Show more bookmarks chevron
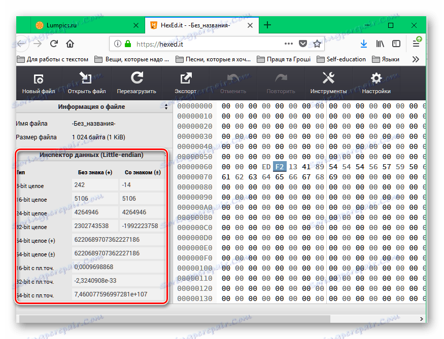 (416, 59)
